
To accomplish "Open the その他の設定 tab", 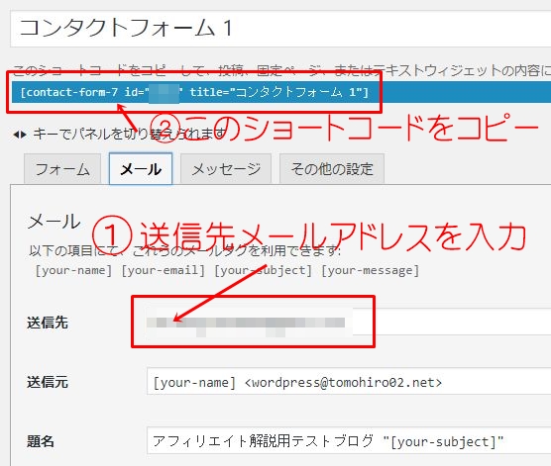I will tap(332, 169).
